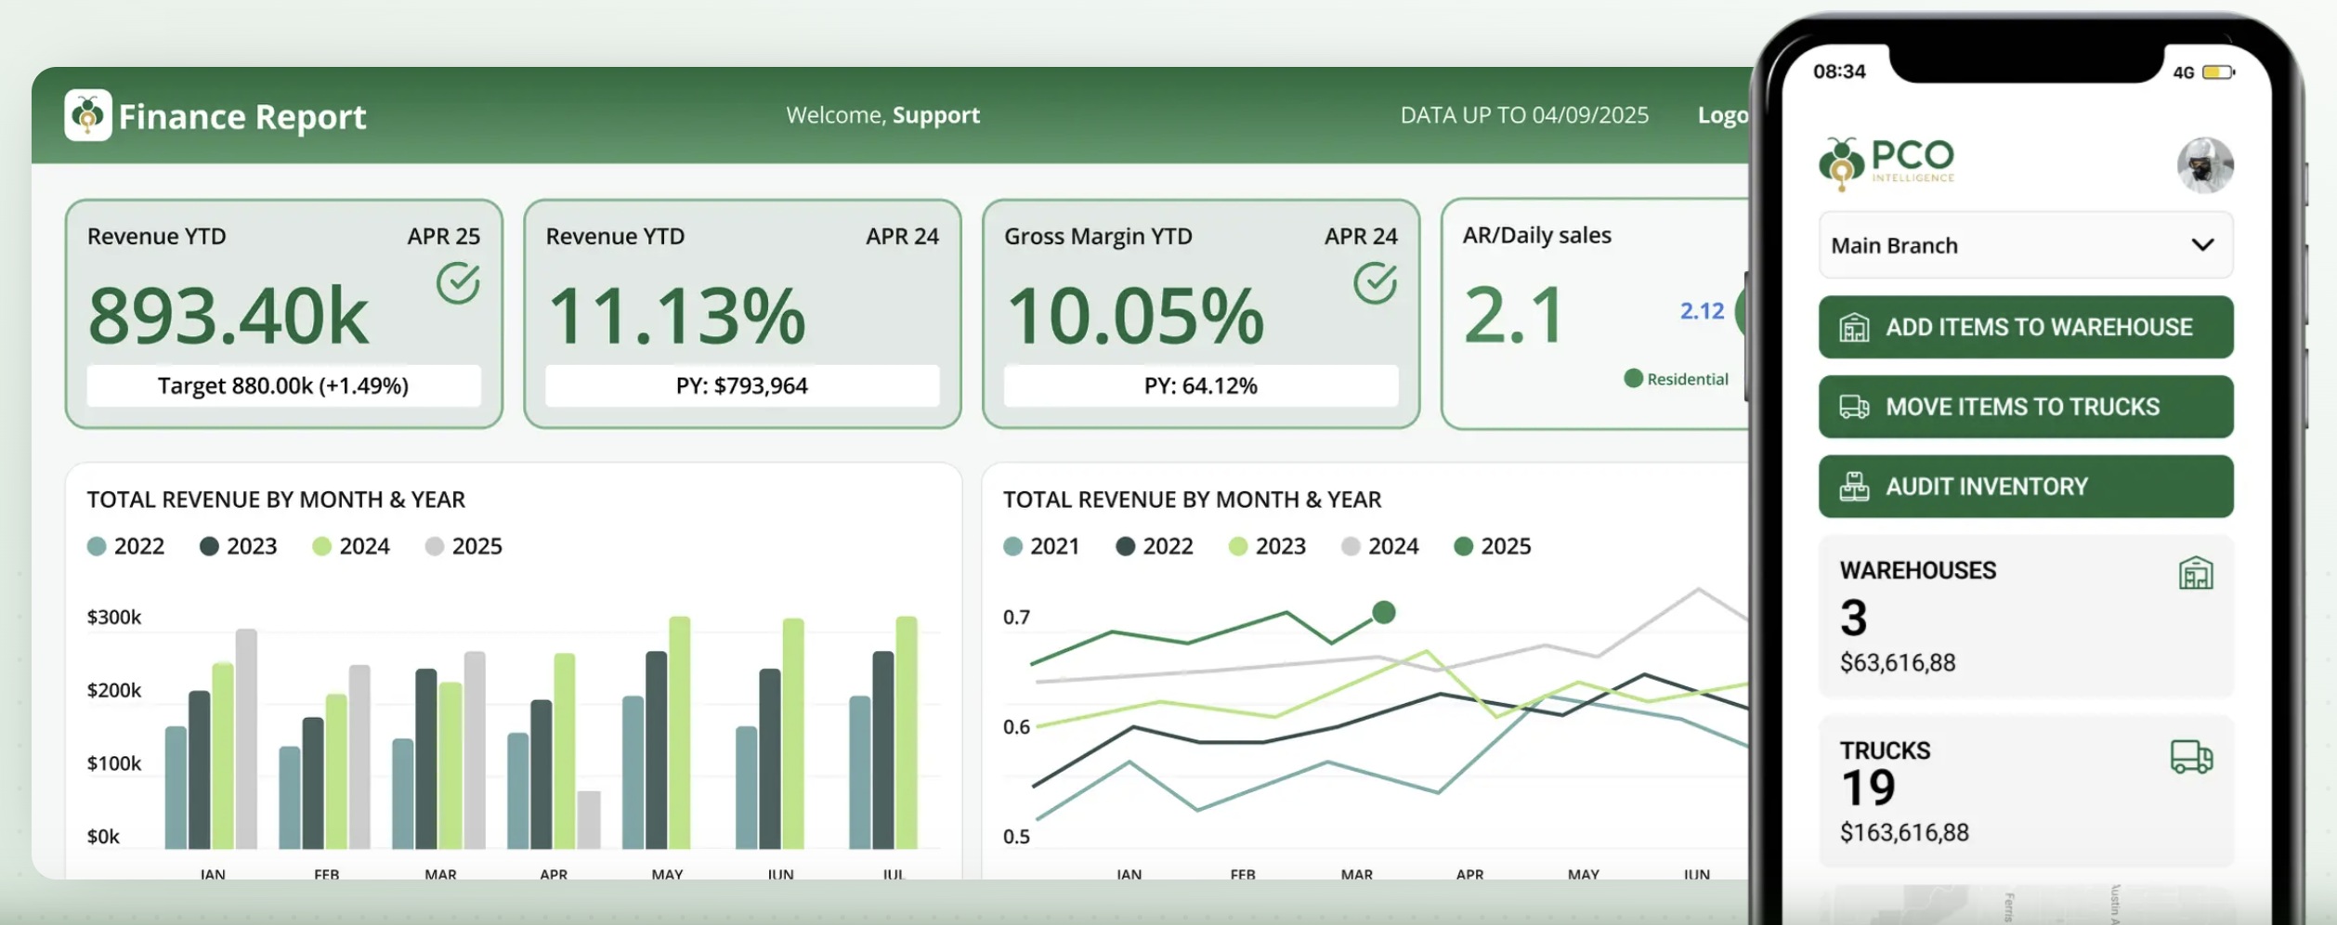Image resolution: width=2337 pixels, height=925 pixels.
Task: Toggle the Residential legend item on AR card
Action: 1676,379
